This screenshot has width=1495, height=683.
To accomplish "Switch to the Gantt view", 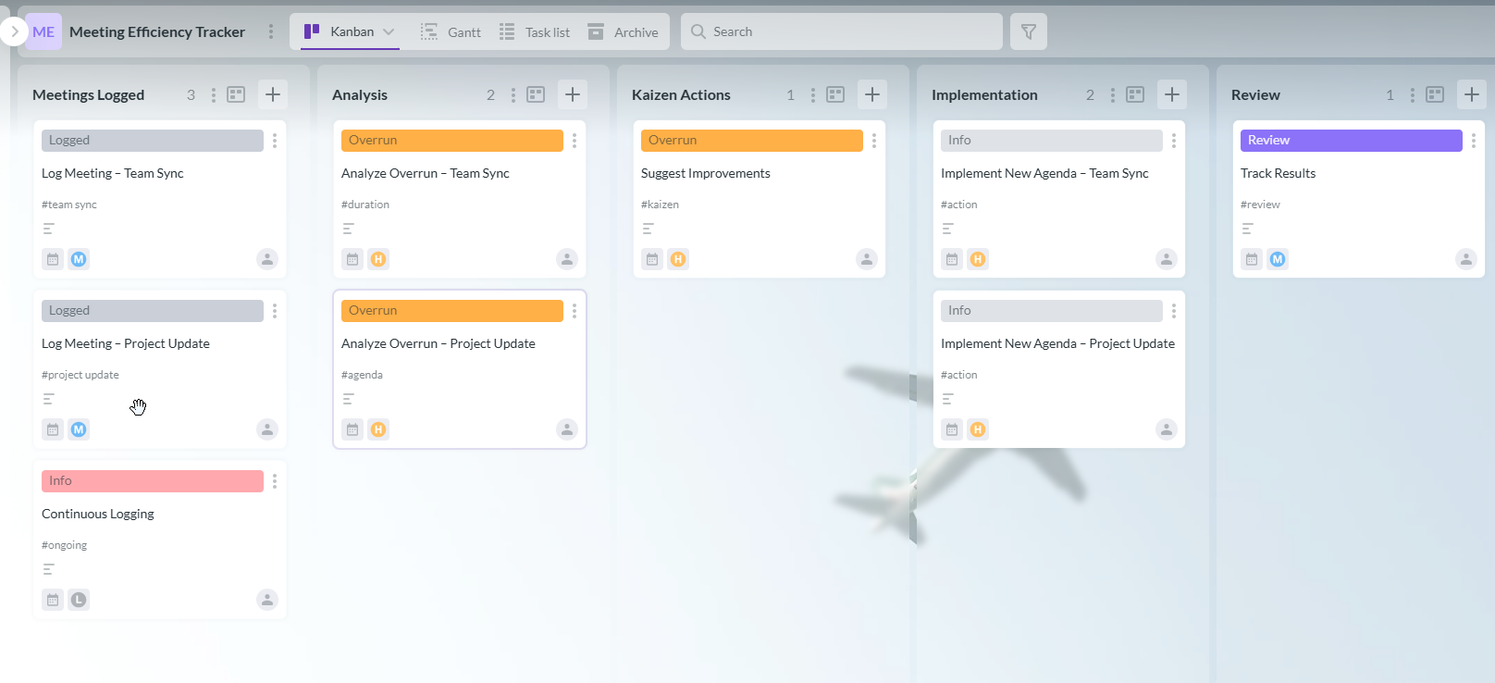I will (x=451, y=31).
